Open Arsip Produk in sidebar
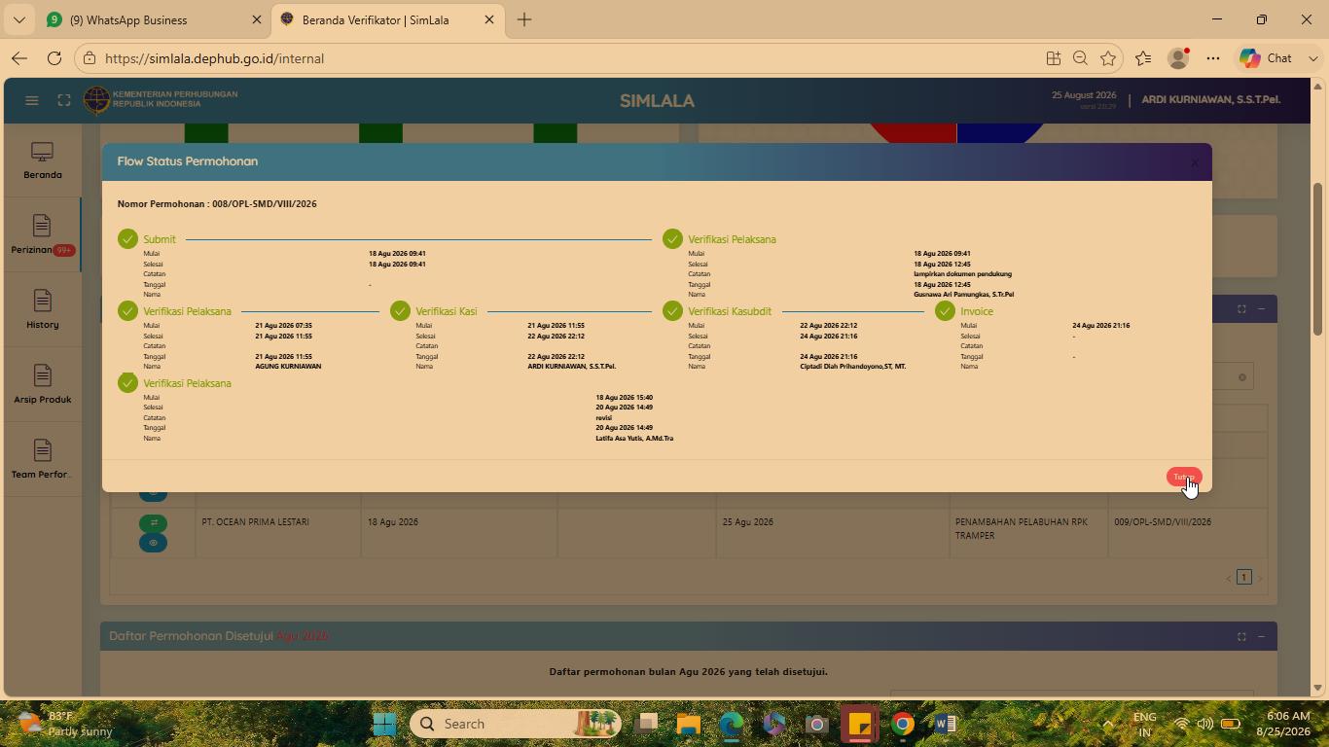The image size is (1329, 747). 42,384
